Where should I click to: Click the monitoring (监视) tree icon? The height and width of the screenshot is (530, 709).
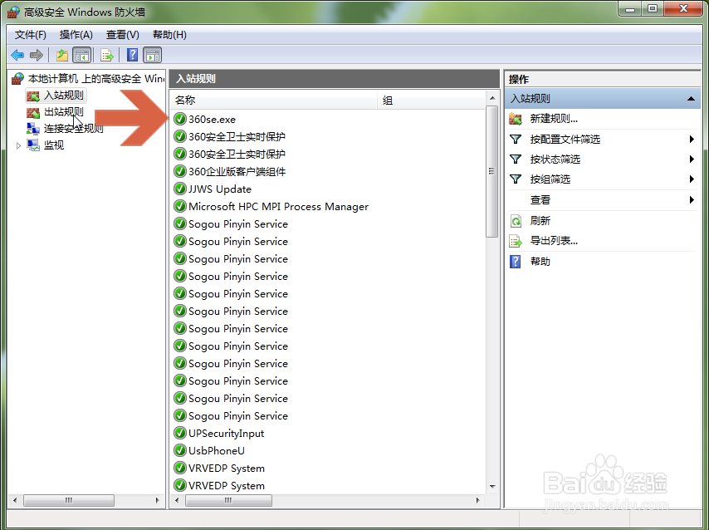coord(33,145)
